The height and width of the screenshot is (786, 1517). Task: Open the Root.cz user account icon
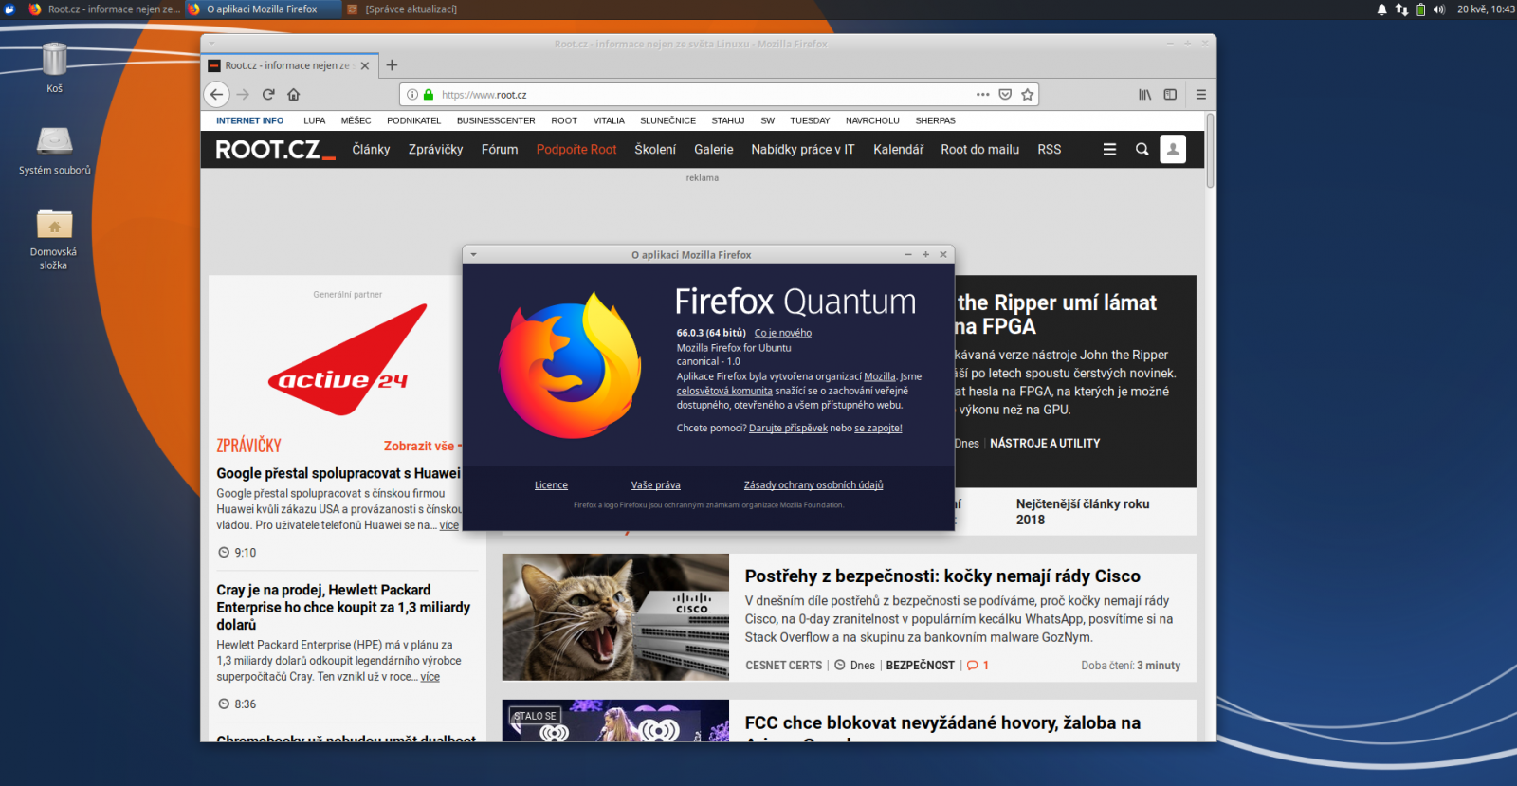pyautogui.click(x=1173, y=149)
